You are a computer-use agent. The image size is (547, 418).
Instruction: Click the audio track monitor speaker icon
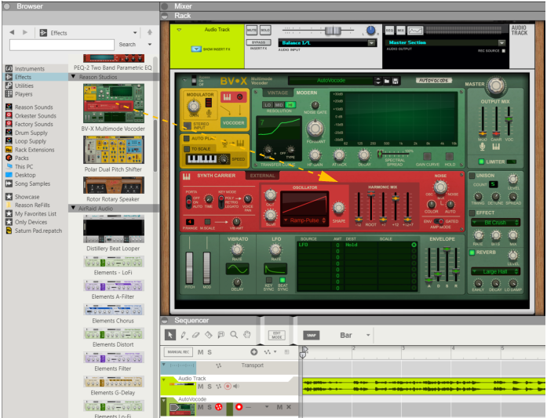point(236,386)
